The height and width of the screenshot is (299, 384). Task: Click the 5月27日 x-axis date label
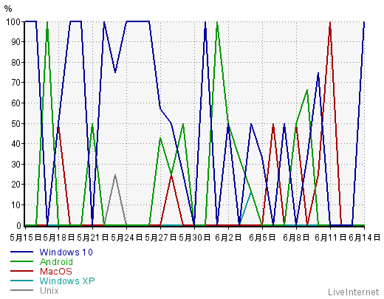pos(160,238)
